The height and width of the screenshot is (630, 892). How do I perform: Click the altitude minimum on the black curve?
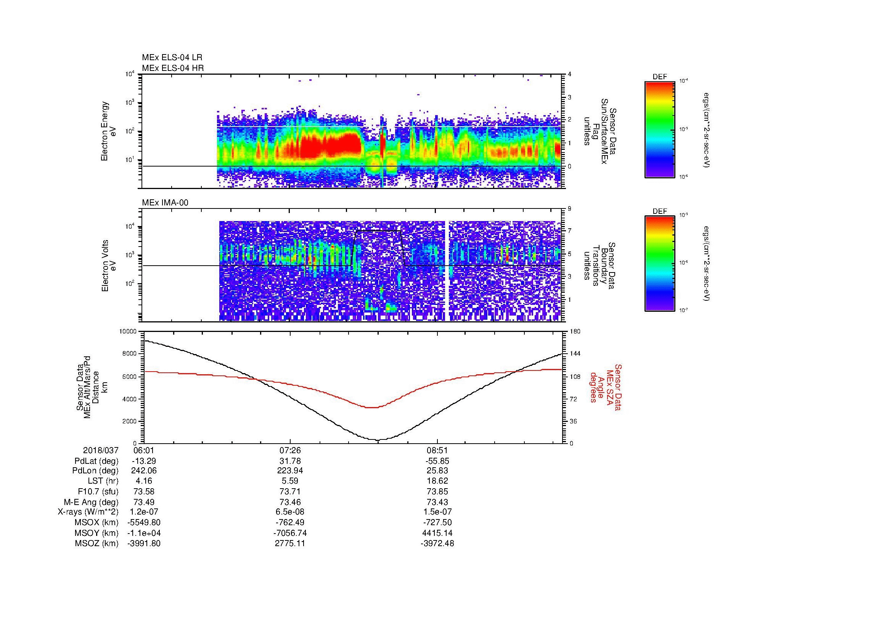[379, 440]
